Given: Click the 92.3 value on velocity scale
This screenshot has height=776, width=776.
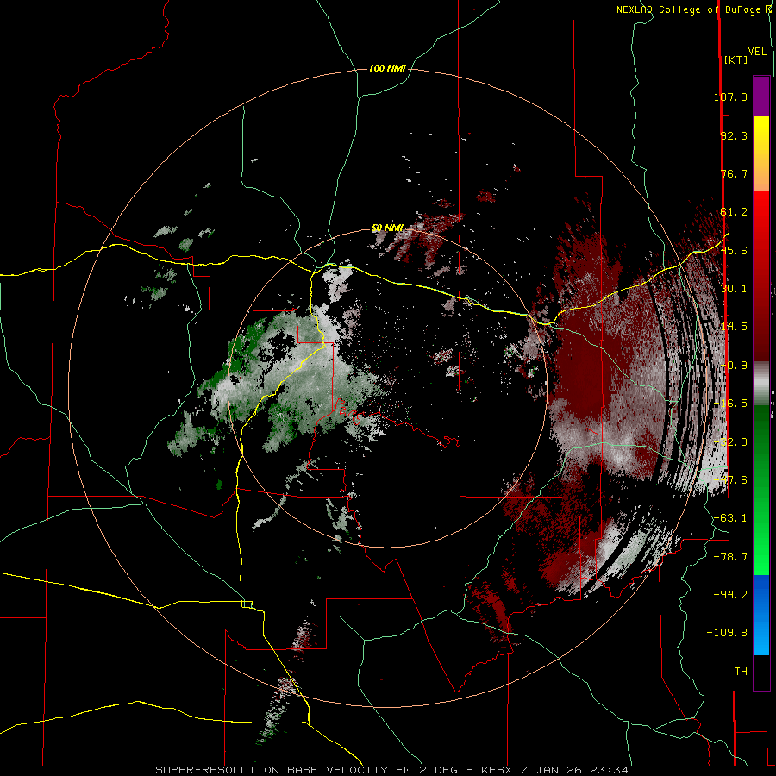Looking at the screenshot, I should (734, 135).
